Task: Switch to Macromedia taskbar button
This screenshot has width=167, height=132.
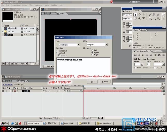Action: click(x=104, y=123)
